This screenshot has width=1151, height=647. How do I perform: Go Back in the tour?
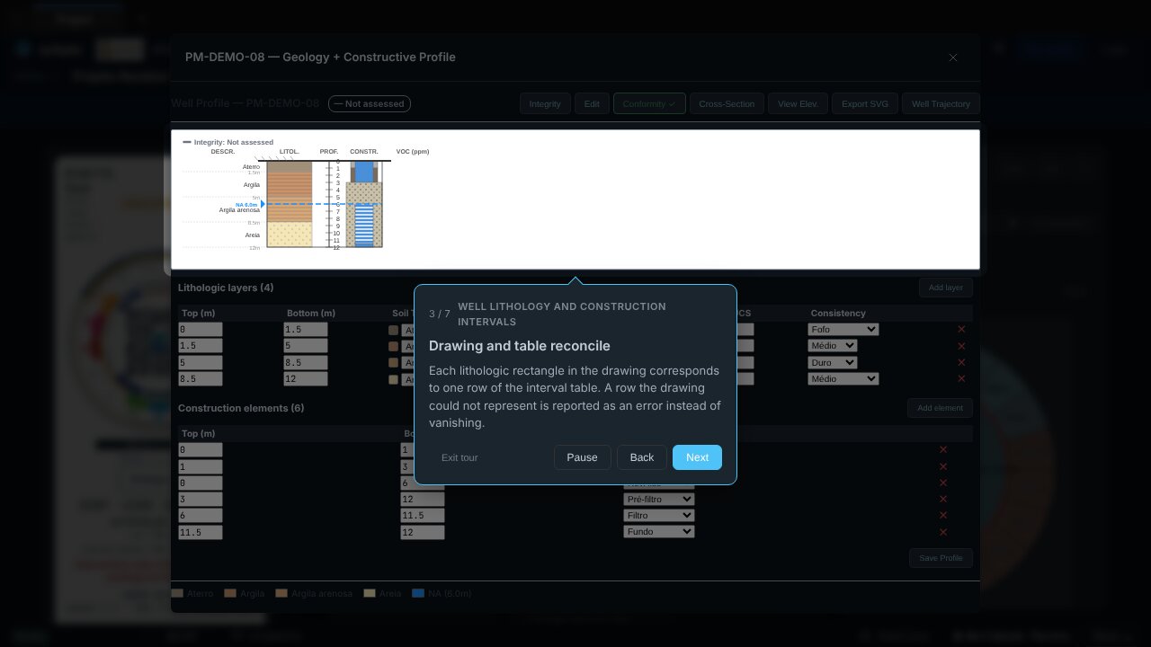(x=642, y=457)
